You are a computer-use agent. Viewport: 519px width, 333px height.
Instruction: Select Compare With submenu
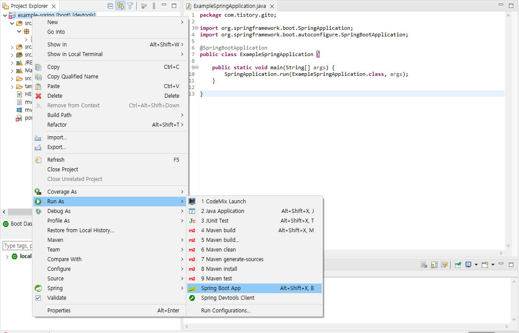(110, 259)
